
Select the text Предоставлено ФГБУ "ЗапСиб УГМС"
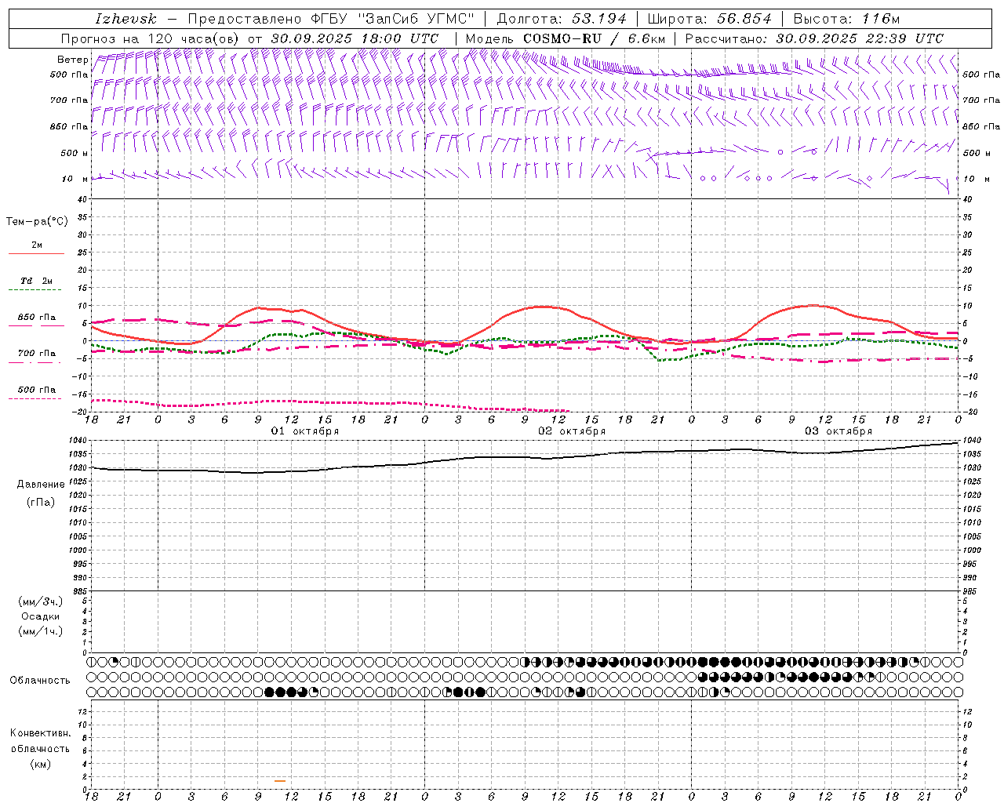[331, 19]
